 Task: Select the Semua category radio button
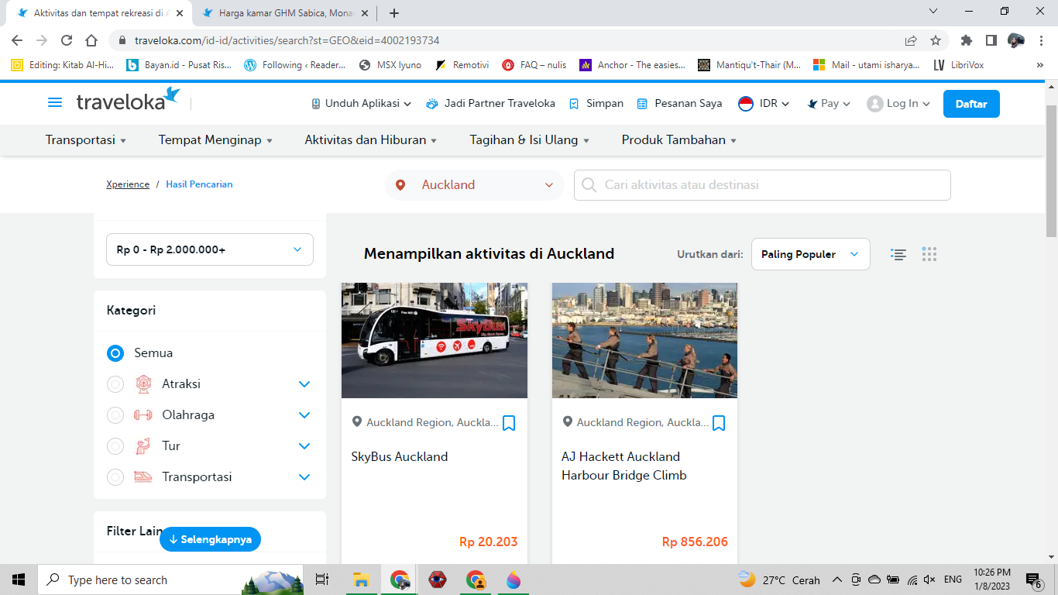pos(115,353)
